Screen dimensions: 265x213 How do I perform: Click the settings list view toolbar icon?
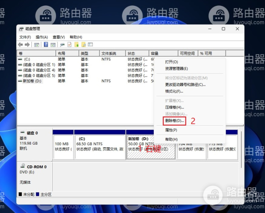[90, 45]
